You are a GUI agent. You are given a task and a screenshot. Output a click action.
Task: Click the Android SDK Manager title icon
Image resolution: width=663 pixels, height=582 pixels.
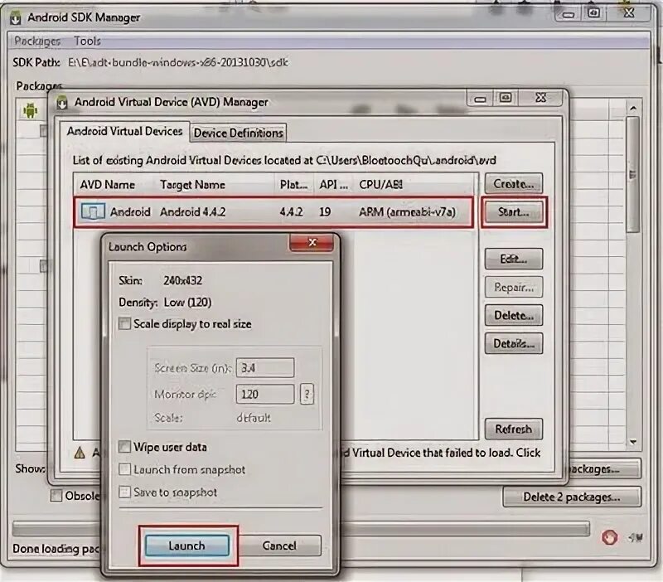click(16, 18)
